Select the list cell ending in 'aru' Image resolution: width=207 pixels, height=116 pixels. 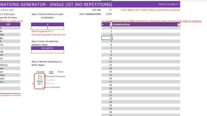coord(10,82)
